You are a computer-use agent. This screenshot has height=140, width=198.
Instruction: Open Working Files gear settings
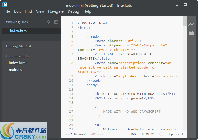[49, 22]
